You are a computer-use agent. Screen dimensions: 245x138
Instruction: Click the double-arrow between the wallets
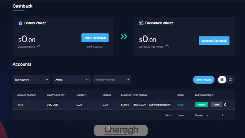124,36
